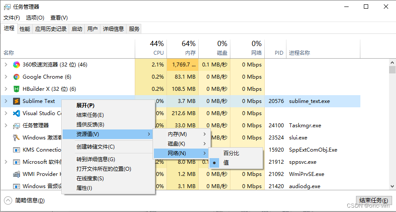Open the 内存(M) submenu

182,134
